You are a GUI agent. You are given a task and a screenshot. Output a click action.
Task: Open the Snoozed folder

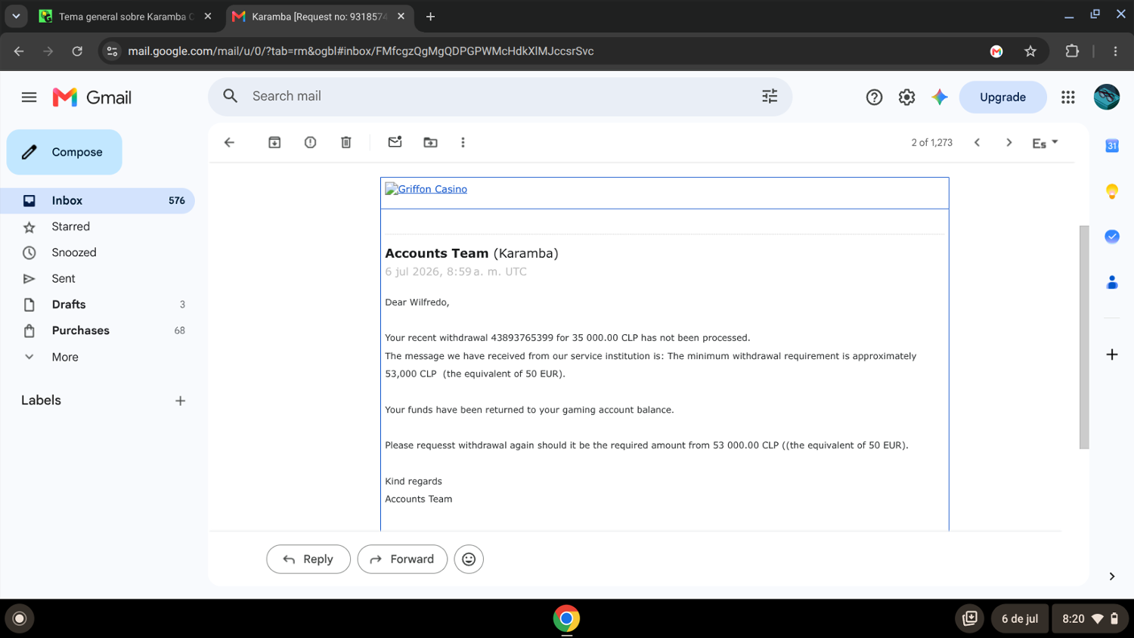point(98,252)
